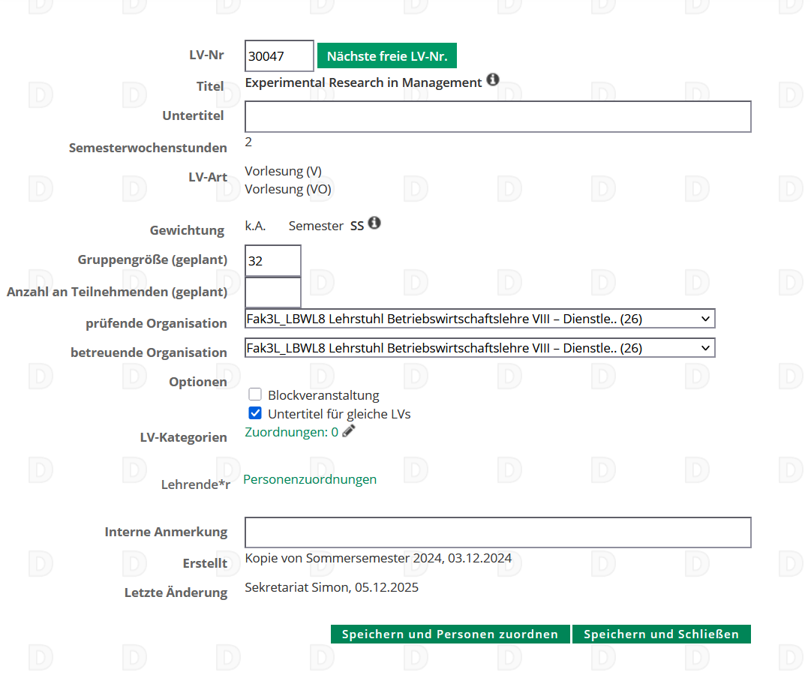Click into the Interne Anmerkung text field

click(x=497, y=532)
